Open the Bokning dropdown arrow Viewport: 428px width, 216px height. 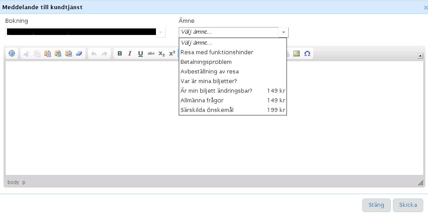click(x=161, y=32)
